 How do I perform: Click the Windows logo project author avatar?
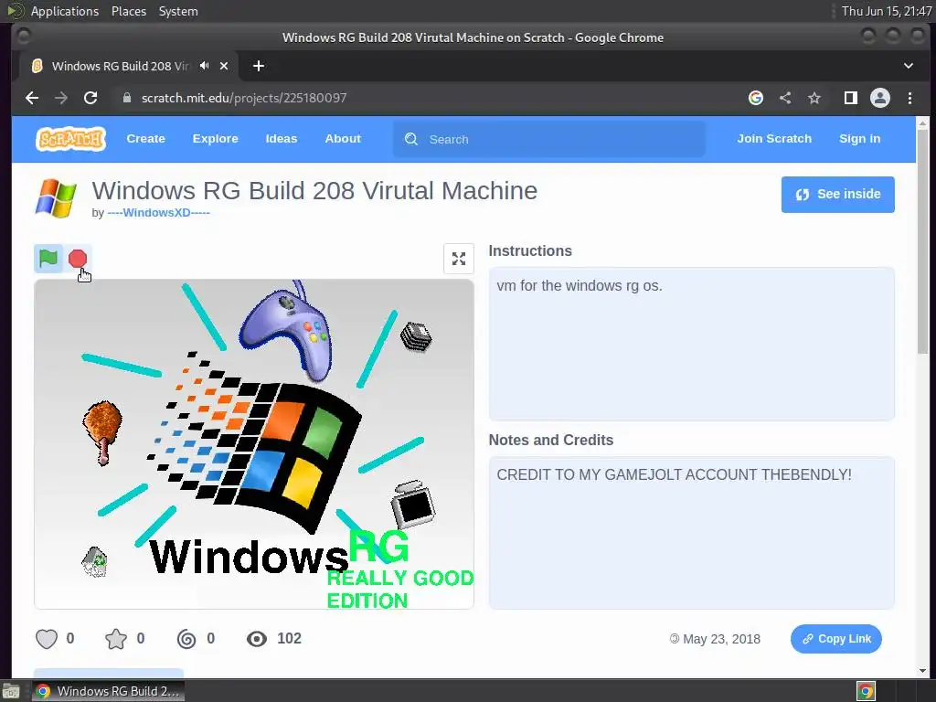[x=56, y=197]
